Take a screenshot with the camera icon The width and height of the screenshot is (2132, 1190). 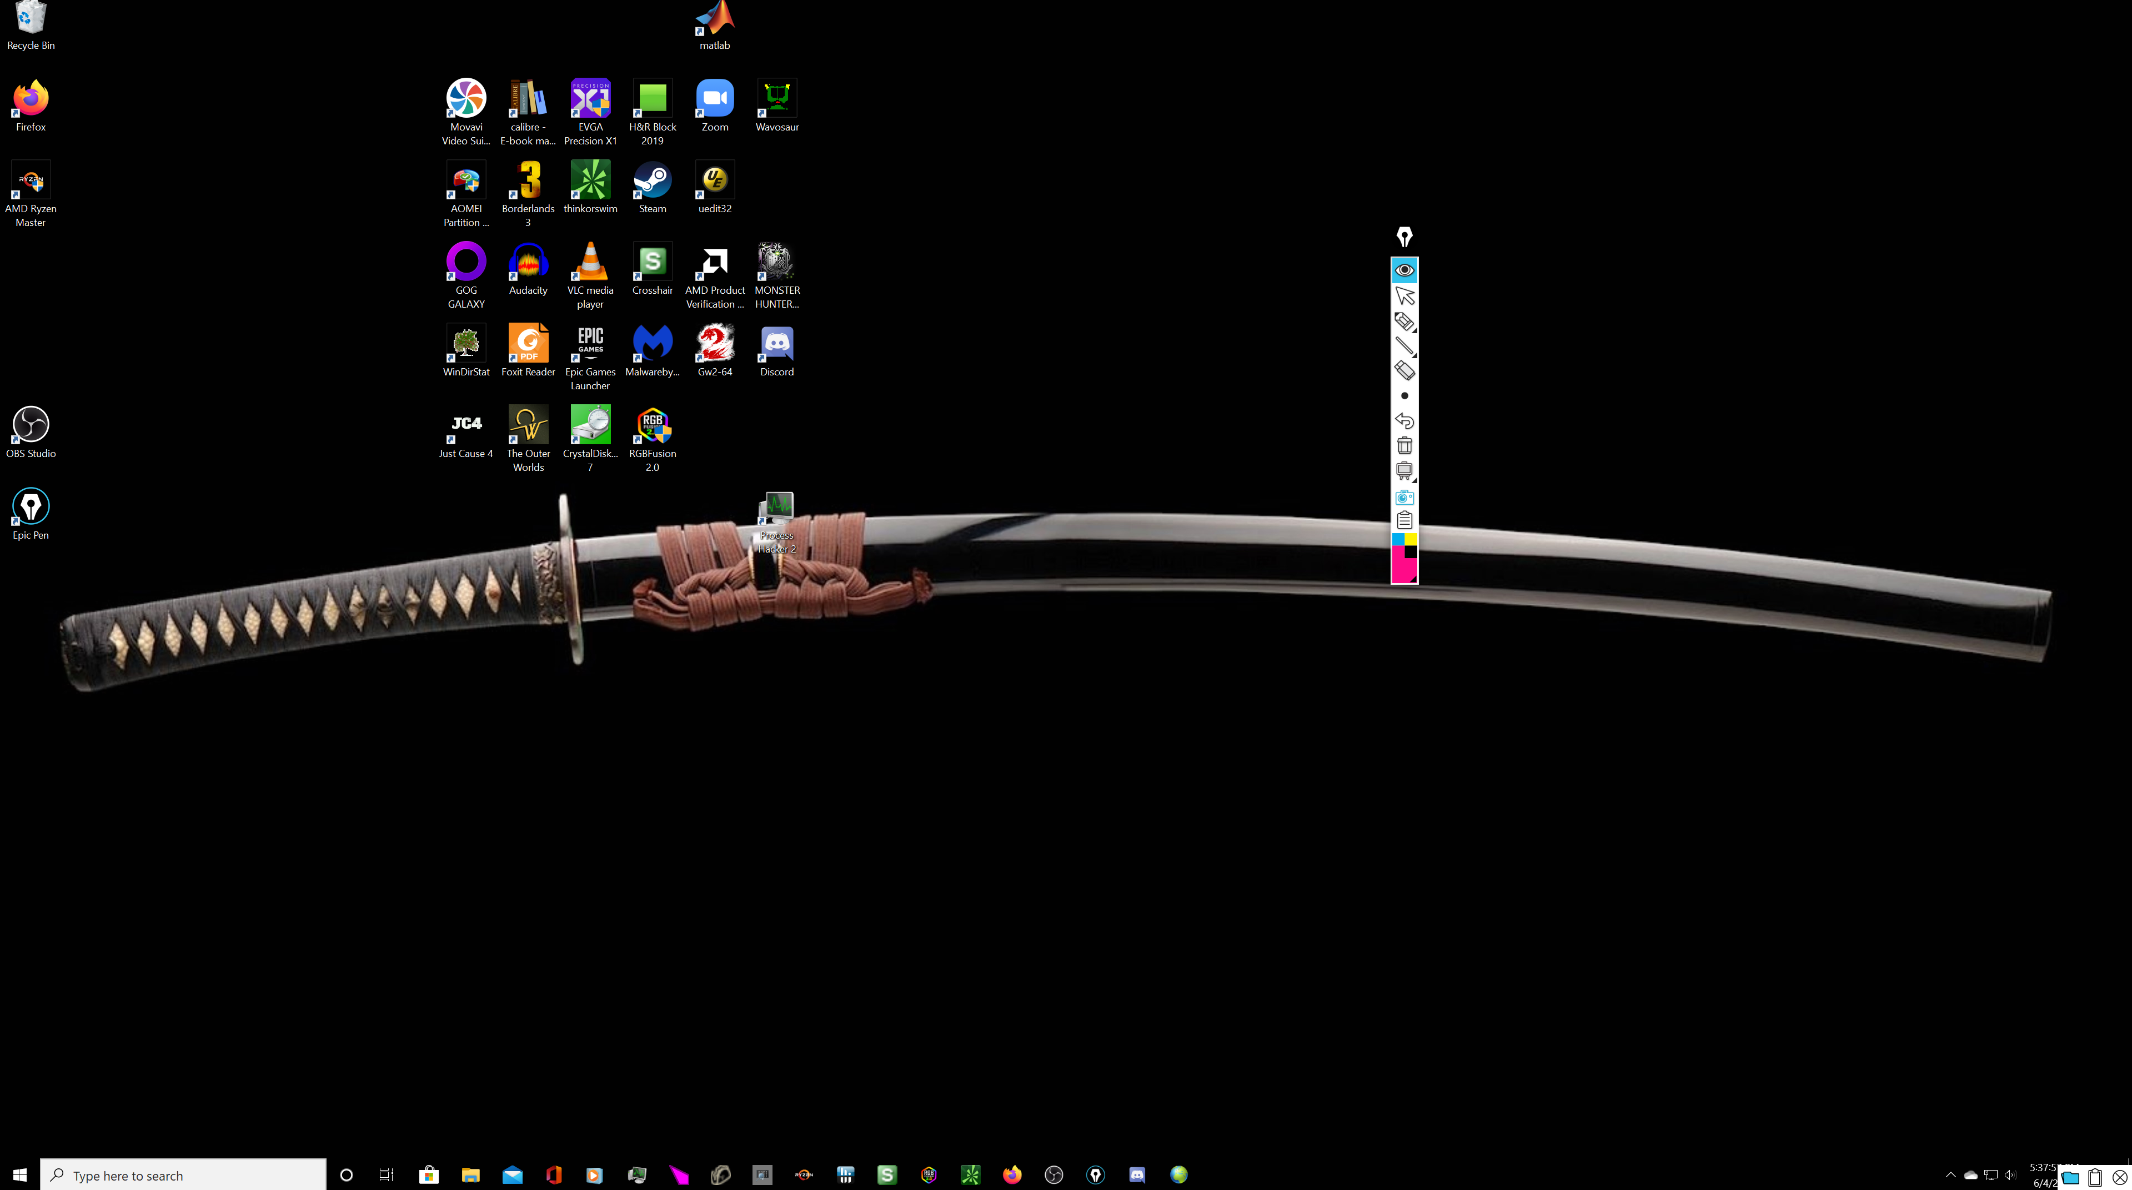[1404, 496]
